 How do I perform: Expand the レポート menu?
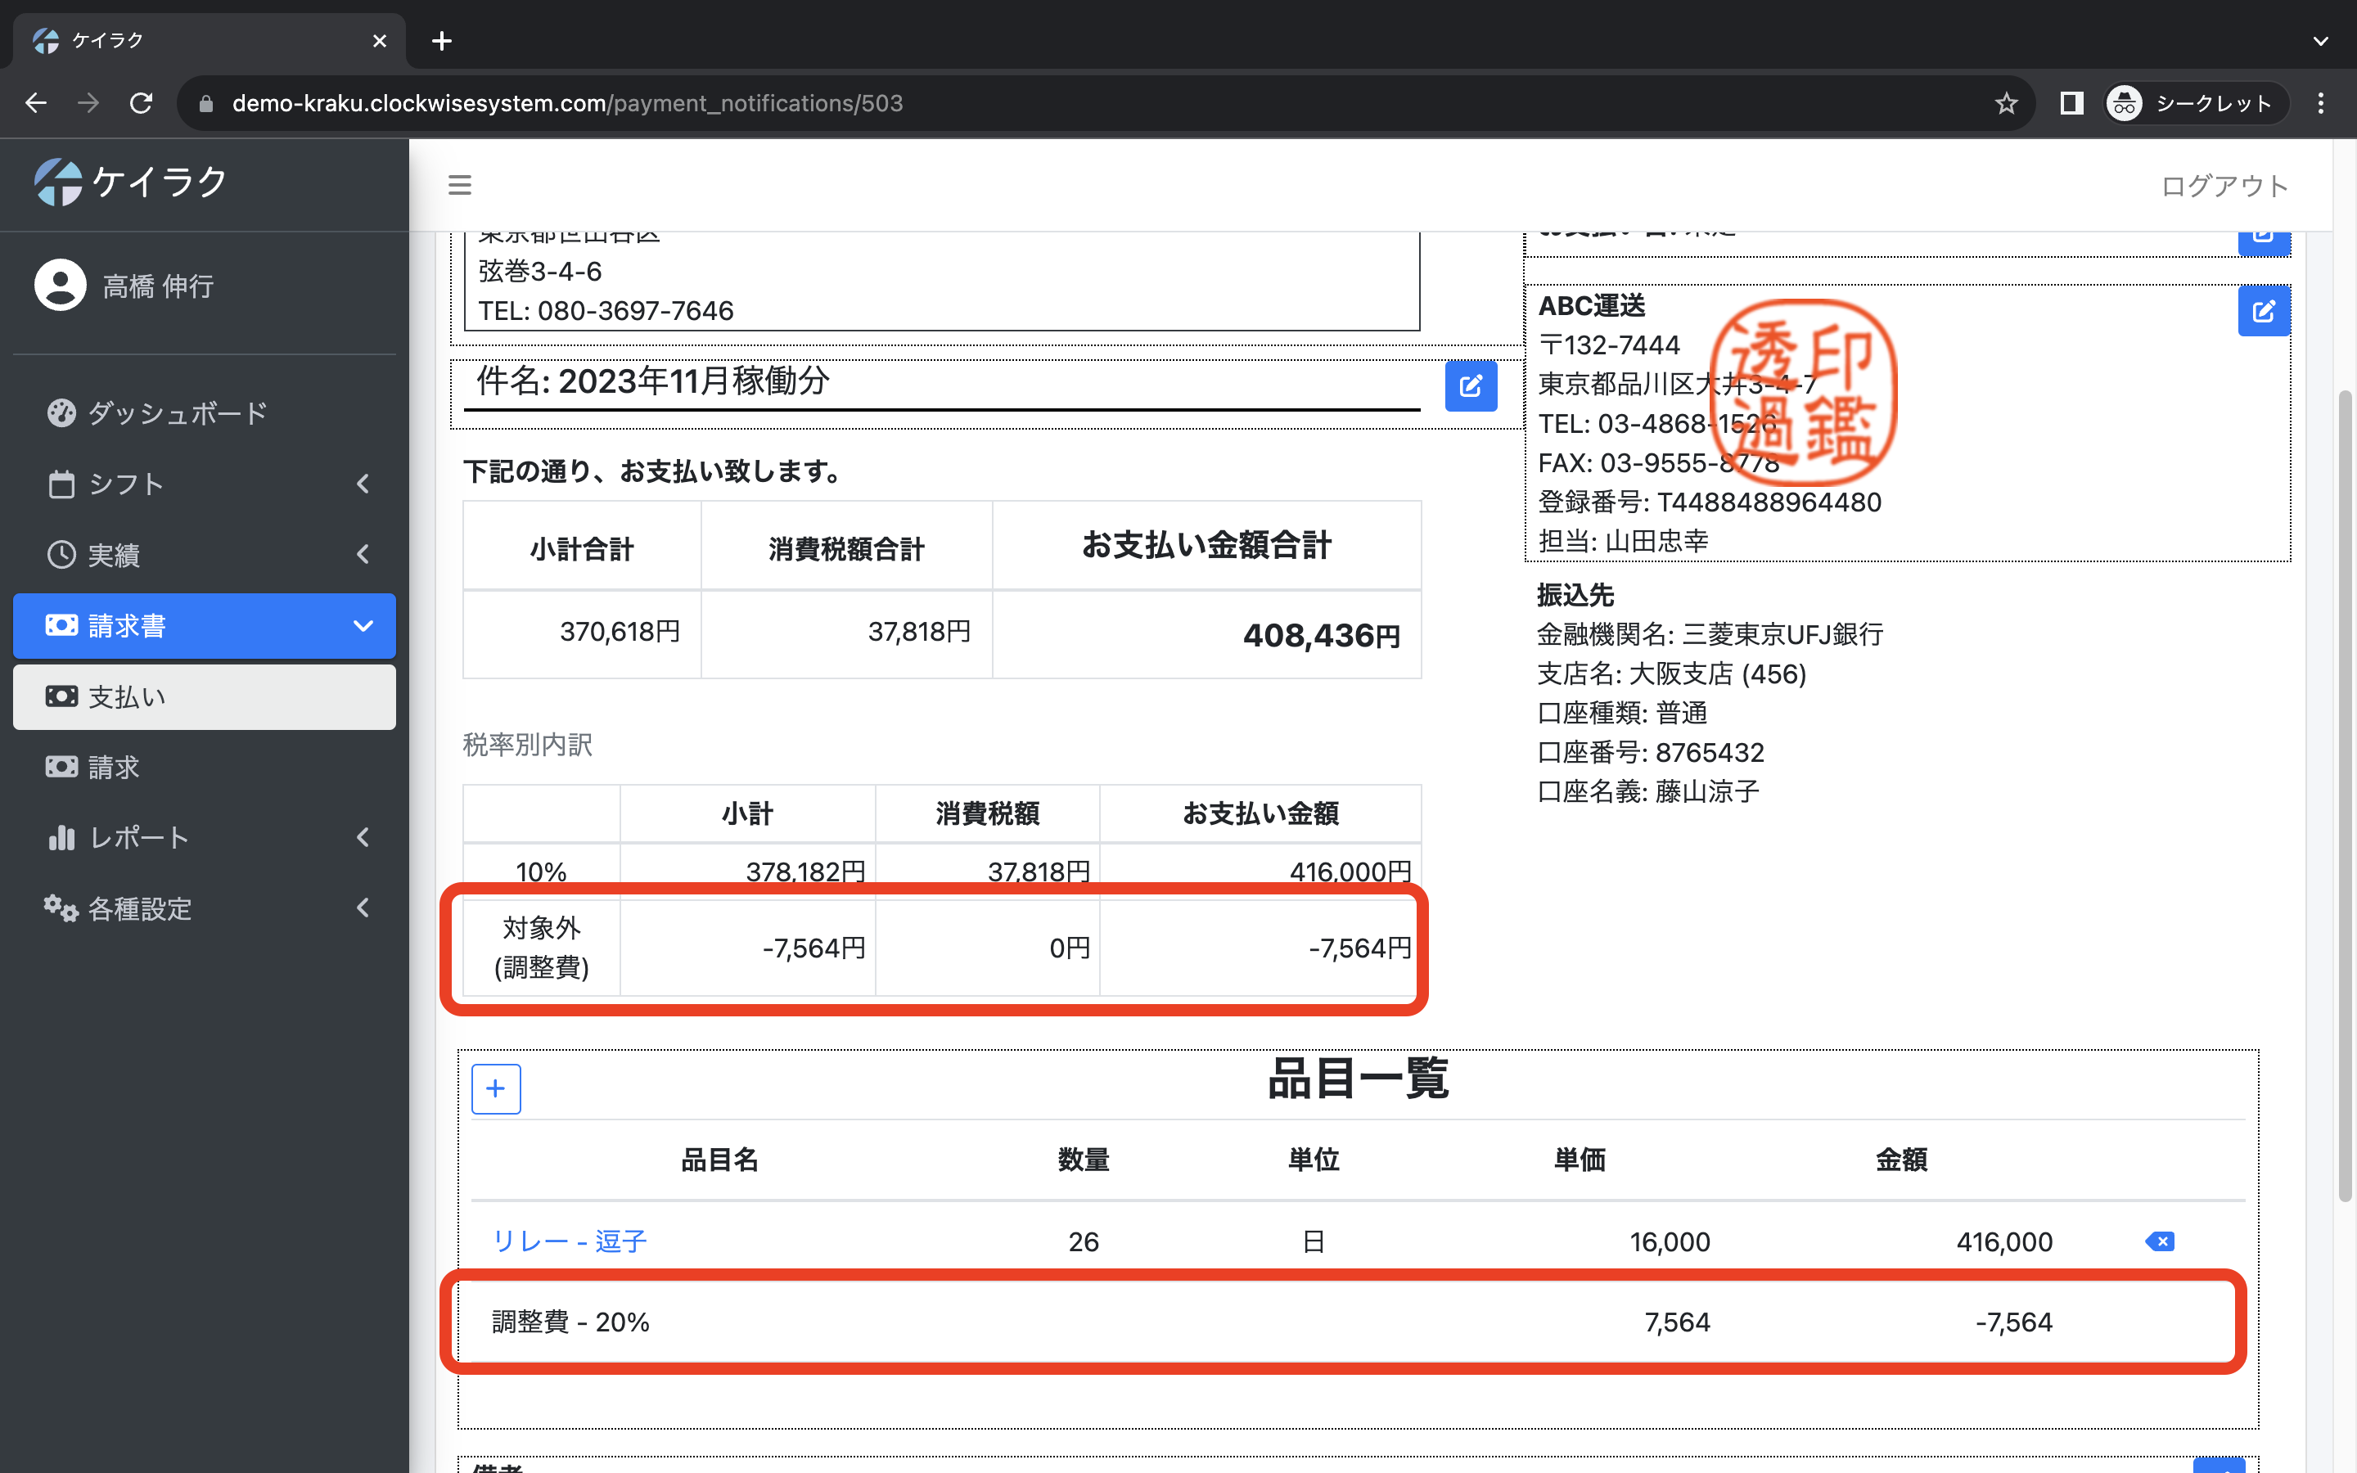click(x=205, y=838)
